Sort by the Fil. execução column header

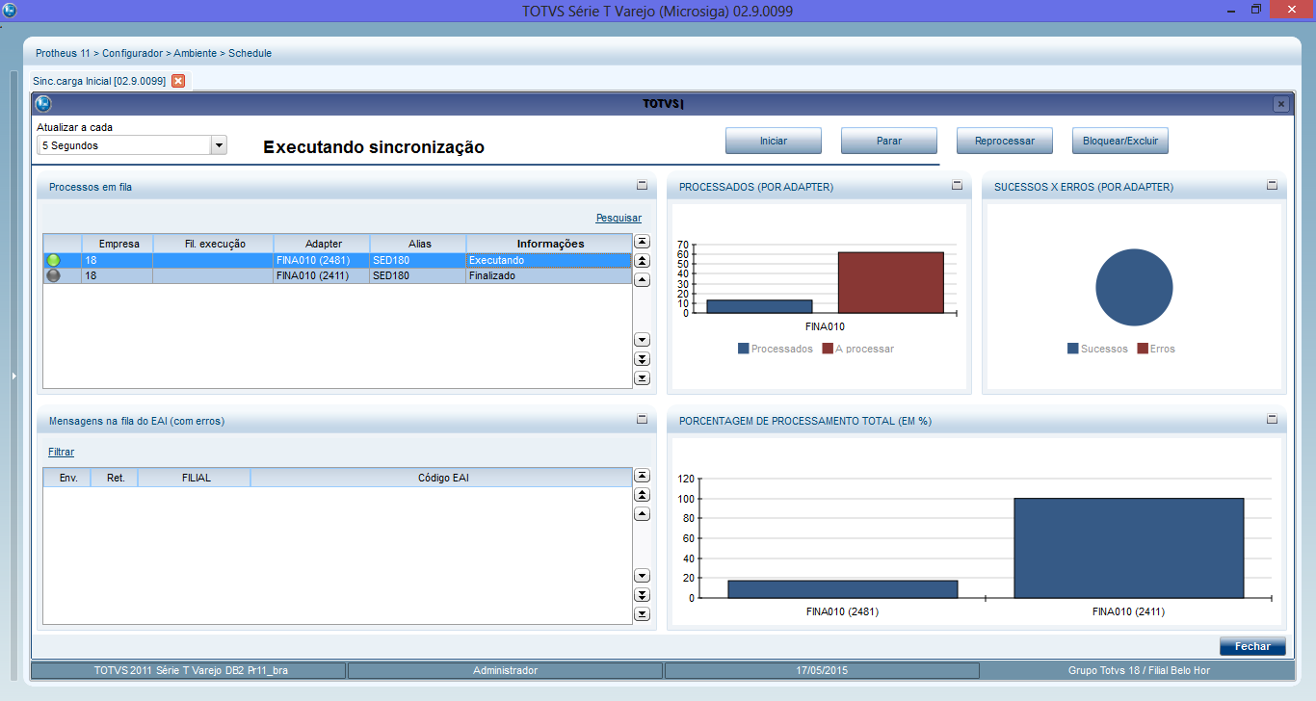(213, 244)
